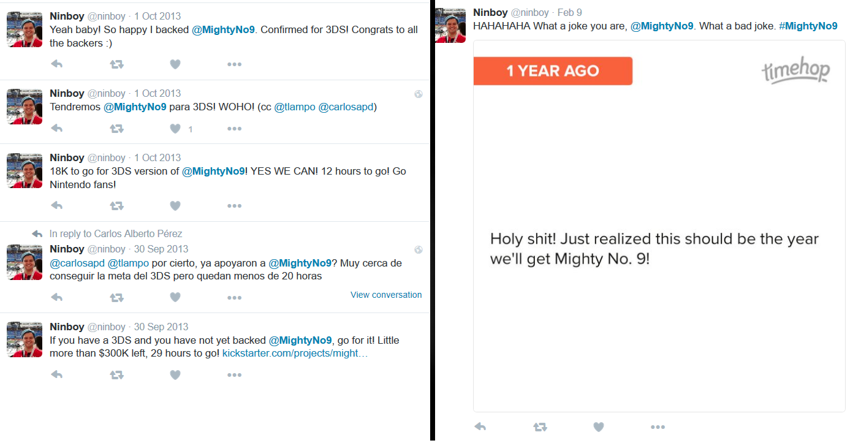Screen dimensions: 853x443
Task: Retweet the '$300K left, 29 hours' tweet
Action: pos(116,374)
